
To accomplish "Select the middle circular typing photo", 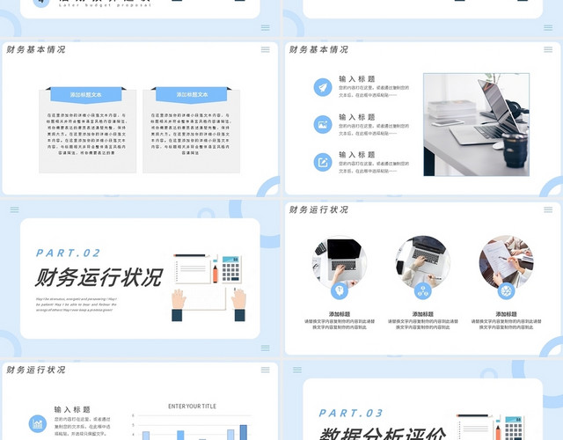I will [x=422, y=263].
